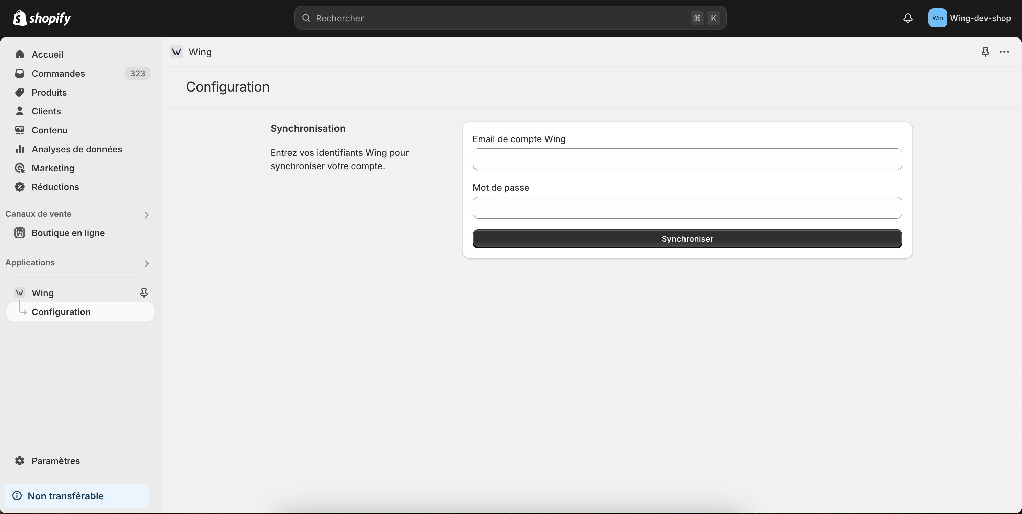Click the Configuration page heading
Image resolution: width=1022 pixels, height=514 pixels.
click(228, 87)
